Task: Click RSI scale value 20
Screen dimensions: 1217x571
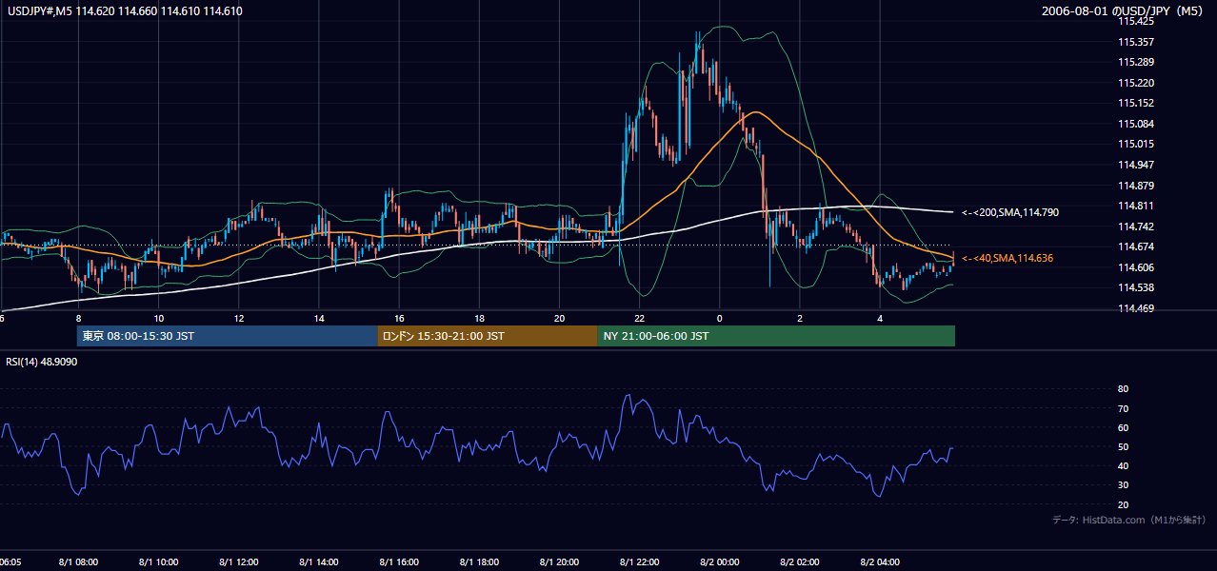Action: (x=1123, y=504)
